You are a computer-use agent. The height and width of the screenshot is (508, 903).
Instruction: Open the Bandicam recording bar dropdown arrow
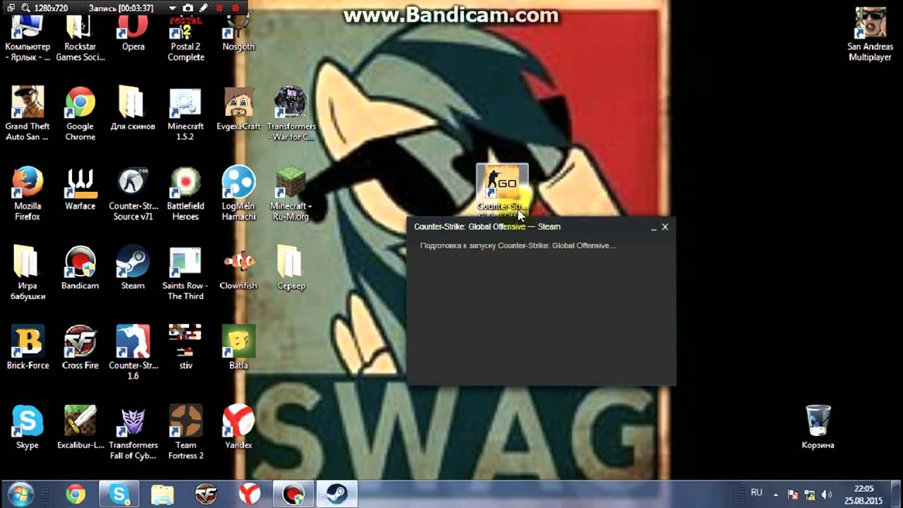[173, 8]
